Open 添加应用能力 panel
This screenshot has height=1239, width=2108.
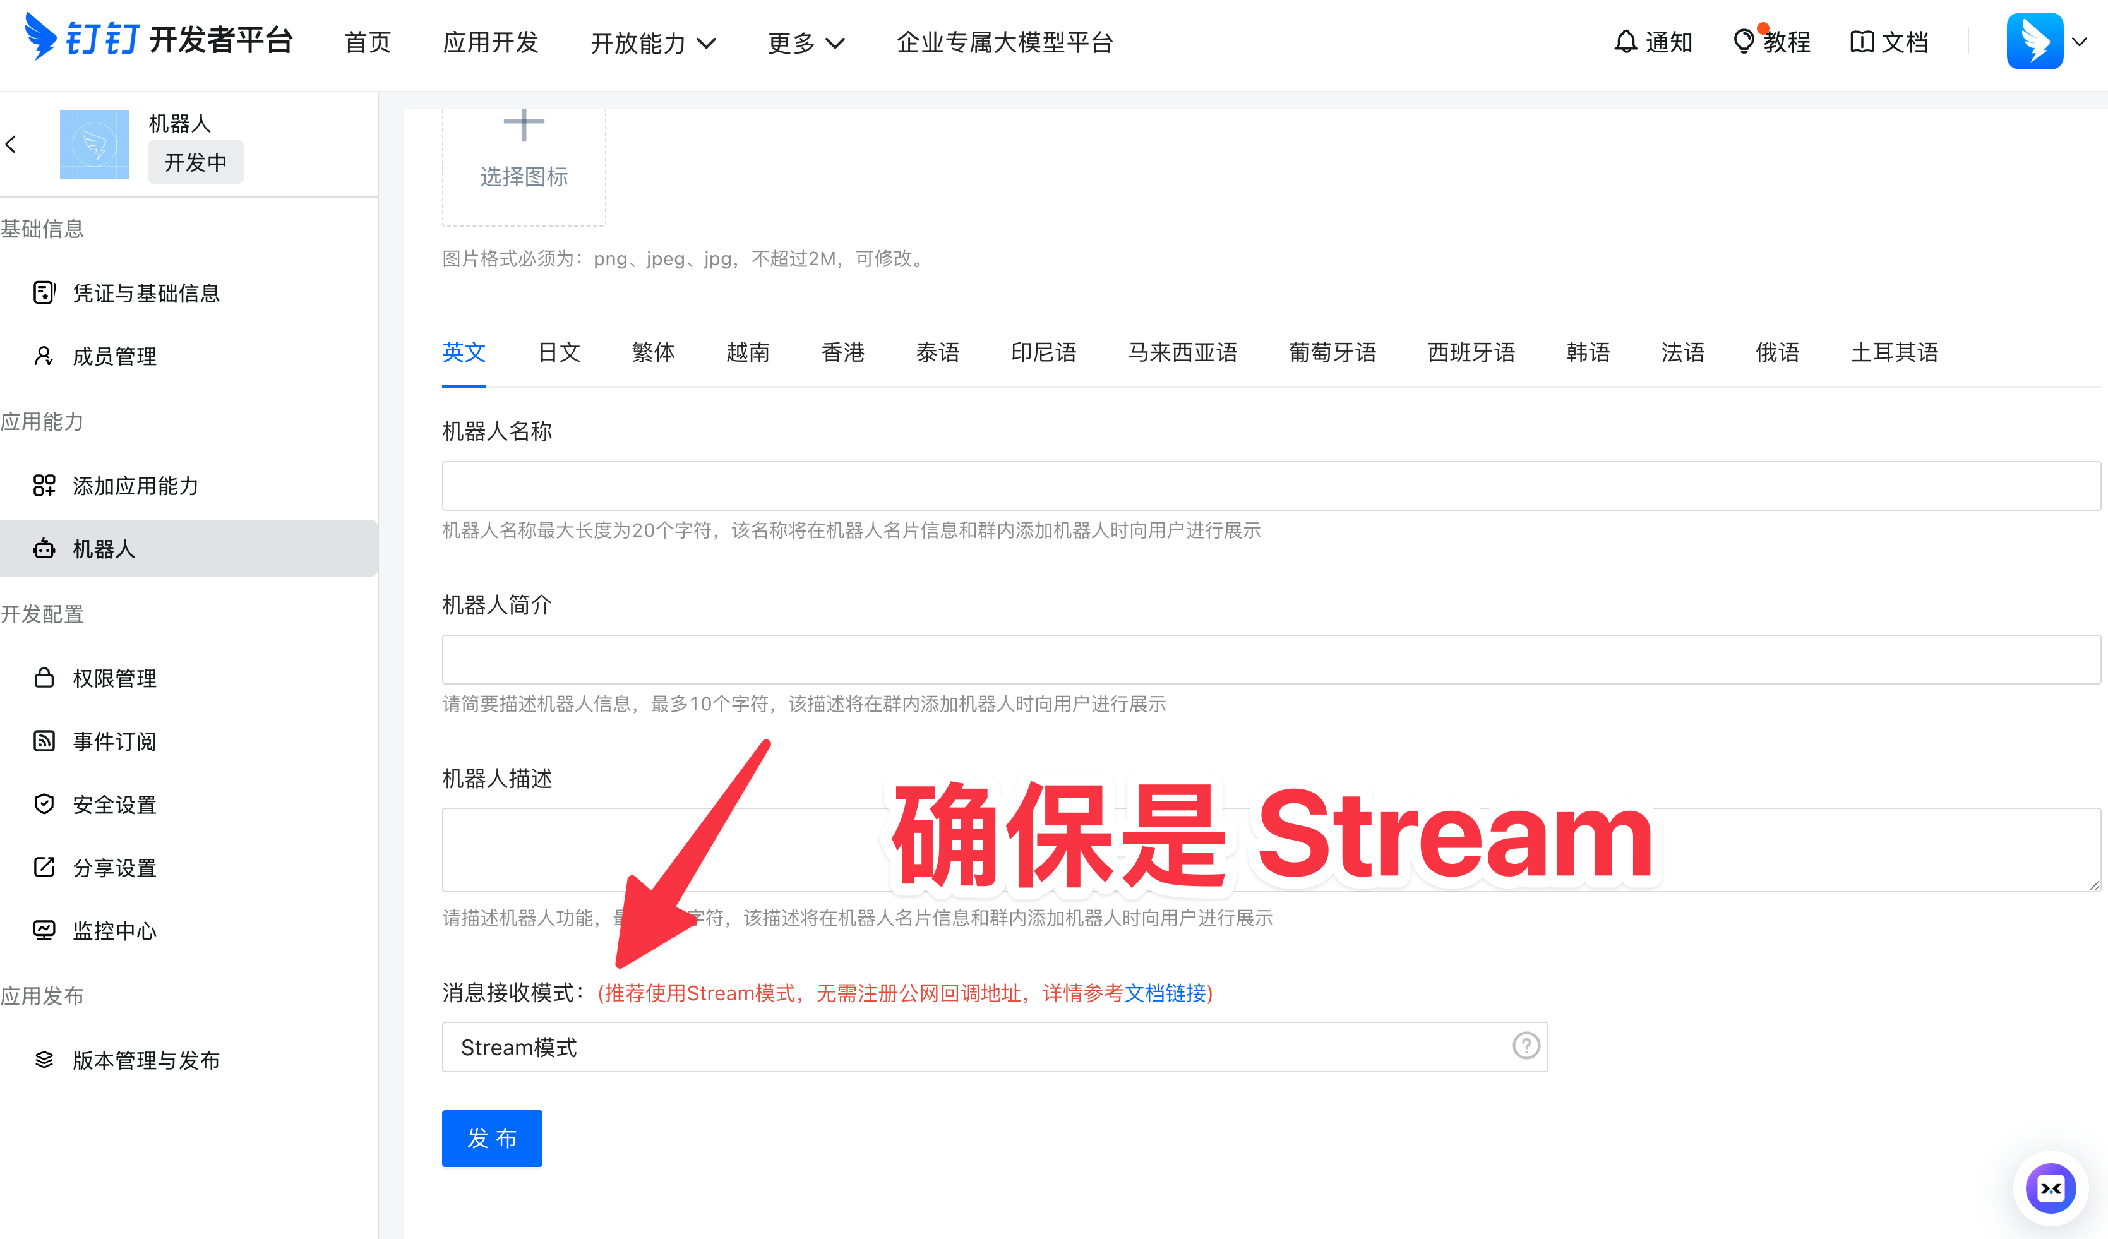(135, 485)
